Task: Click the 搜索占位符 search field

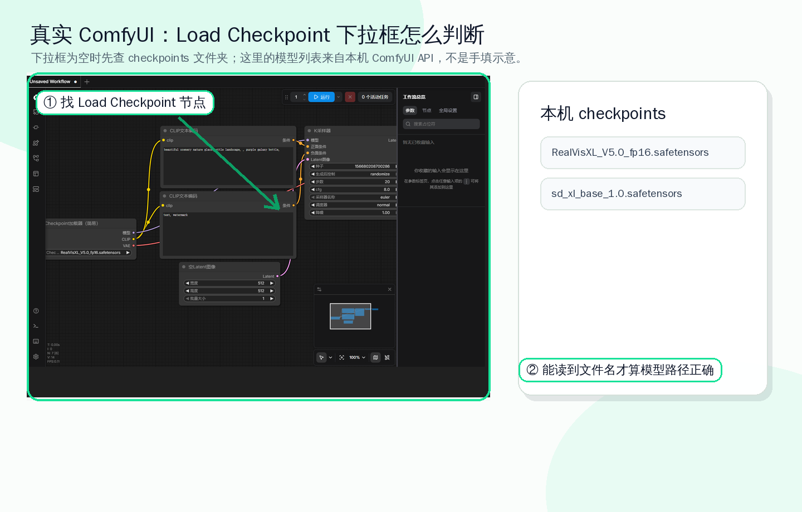Action: (x=441, y=124)
